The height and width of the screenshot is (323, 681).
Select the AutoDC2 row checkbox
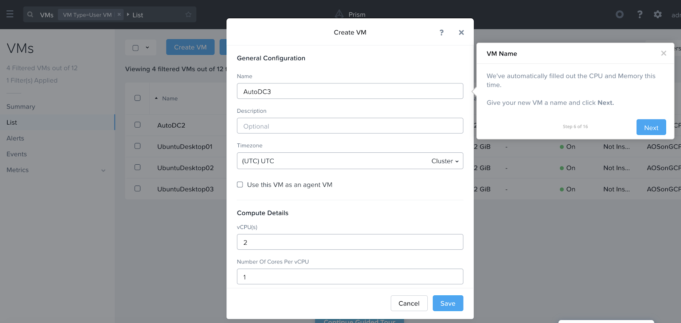(x=137, y=125)
